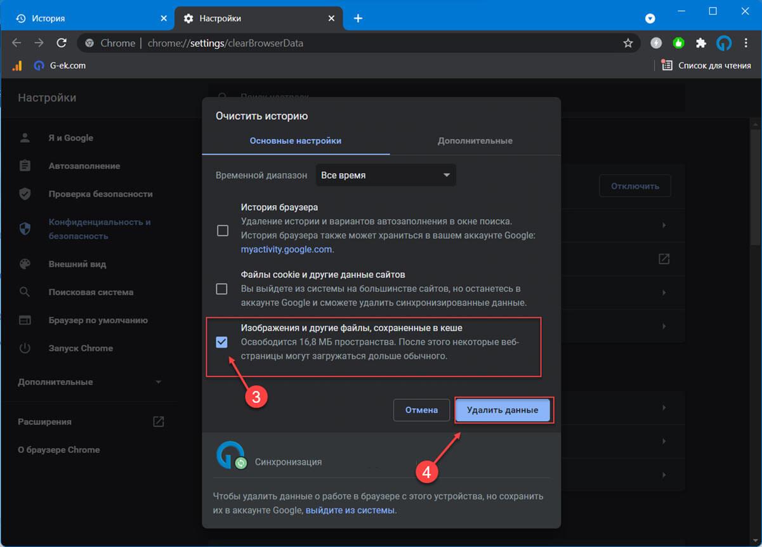
Task: Bookmark this page with the star icon
Action: tap(628, 43)
